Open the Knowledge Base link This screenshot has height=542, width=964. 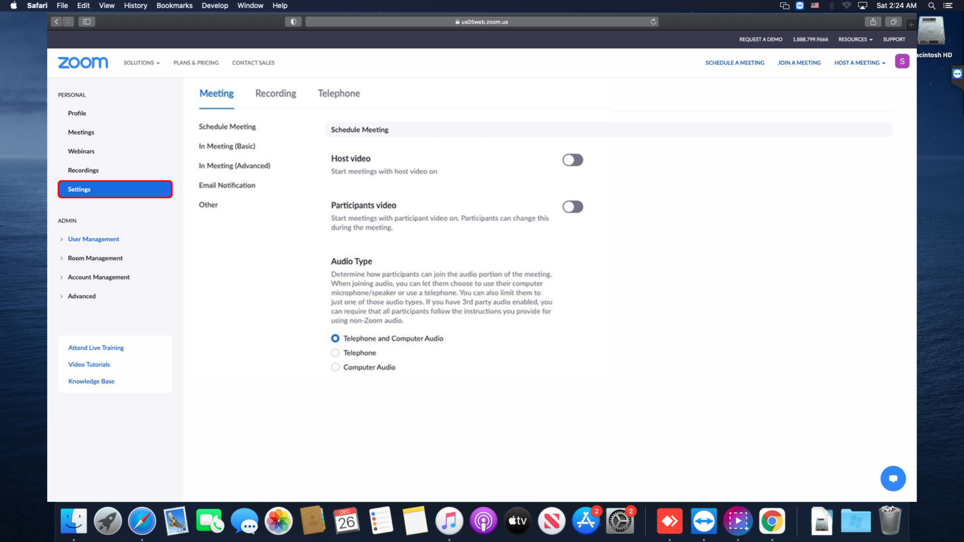(x=91, y=381)
